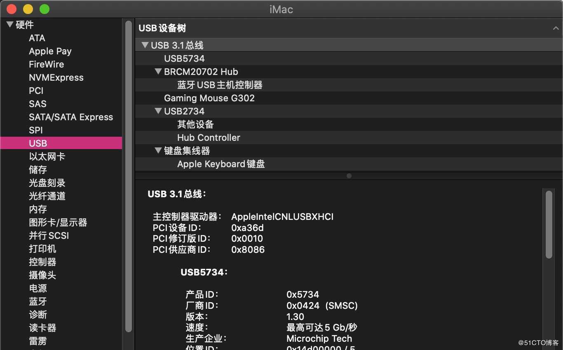Open the 图形卡/显示器 category

click(x=58, y=222)
